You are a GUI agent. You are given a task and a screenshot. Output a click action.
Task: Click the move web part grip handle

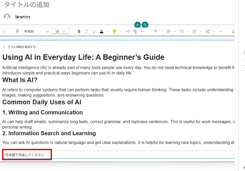click(x=4, y=31)
